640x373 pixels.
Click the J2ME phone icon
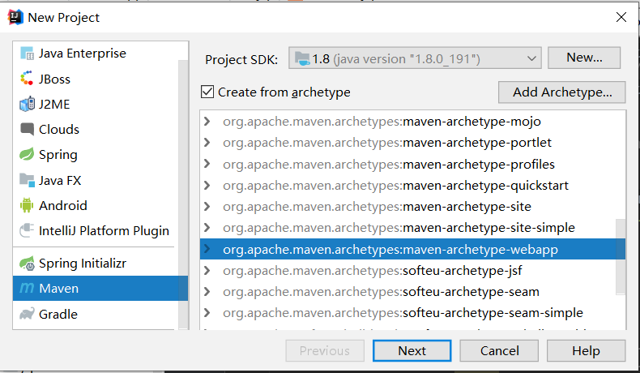tap(27, 104)
